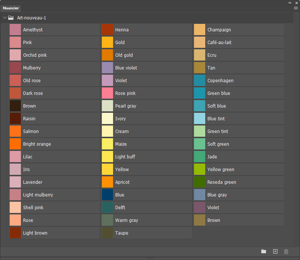Click the delete swatch trash icon
This screenshot has width=300, height=260.
coord(286,251)
